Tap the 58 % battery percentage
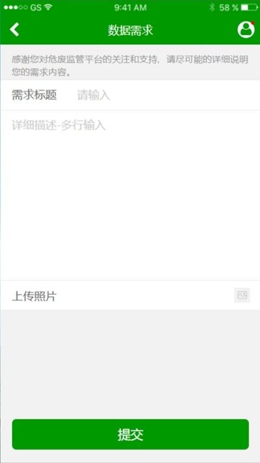This screenshot has width=260, height=463. (x=228, y=8)
